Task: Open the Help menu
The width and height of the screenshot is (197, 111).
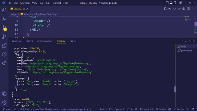Action: (66, 3)
